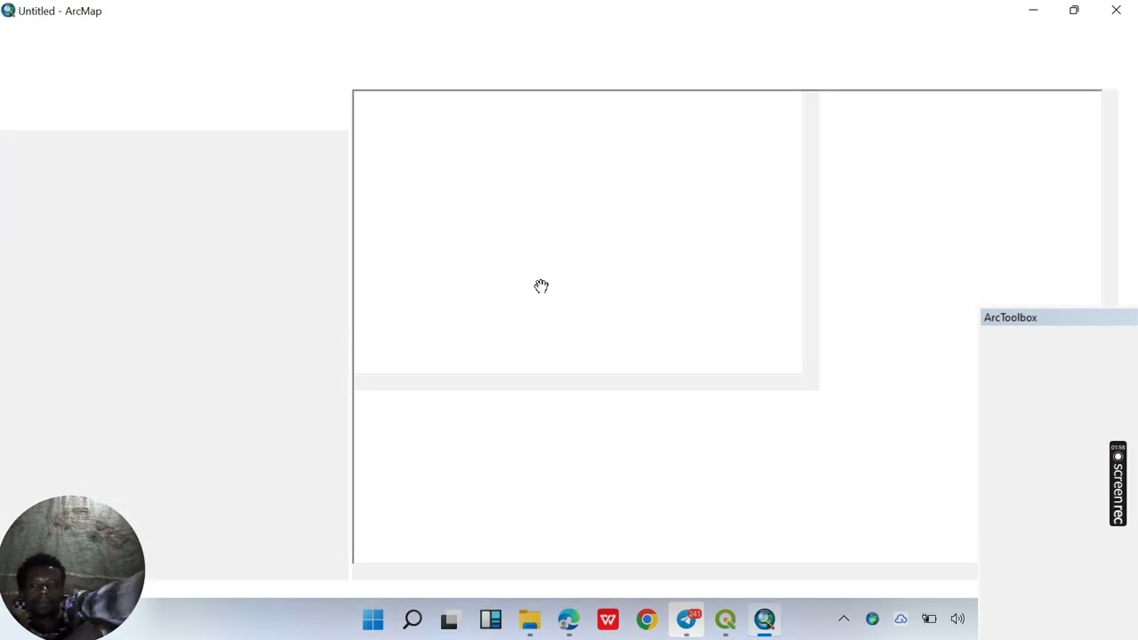
Task: Launch Google Chrome from the taskbar
Action: point(646,620)
